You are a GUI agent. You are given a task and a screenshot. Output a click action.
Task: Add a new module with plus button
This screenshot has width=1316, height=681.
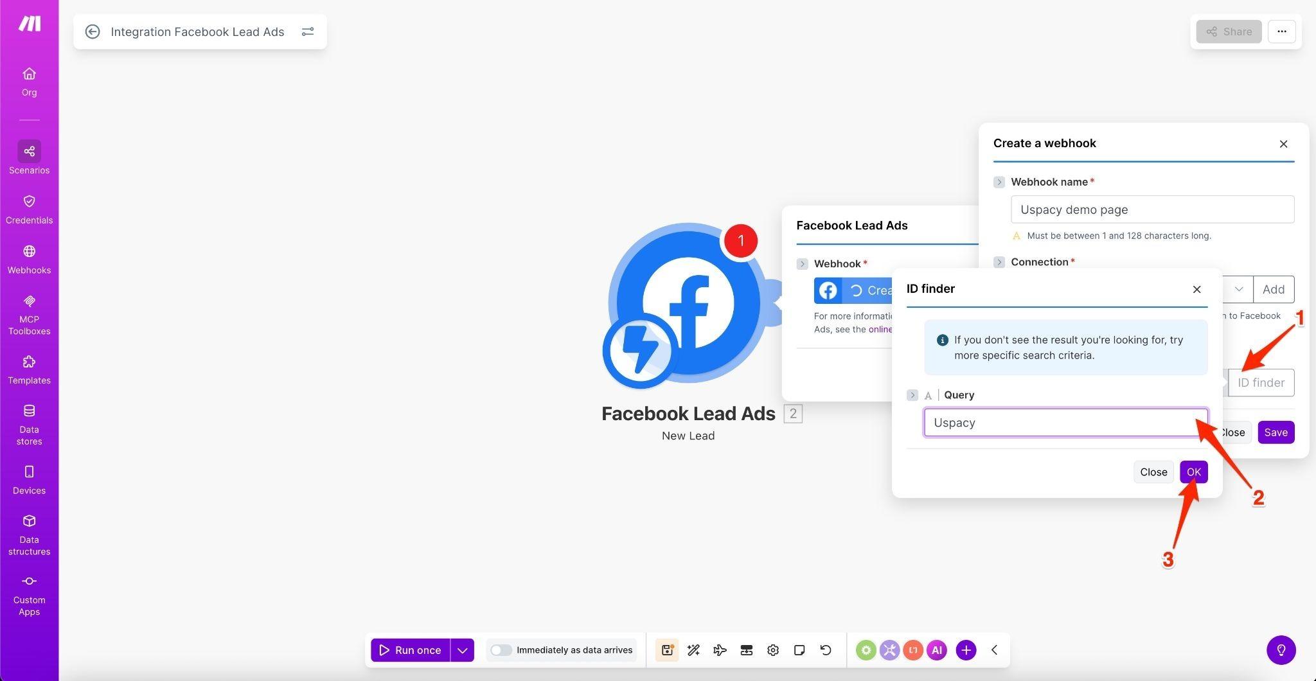tap(966, 650)
